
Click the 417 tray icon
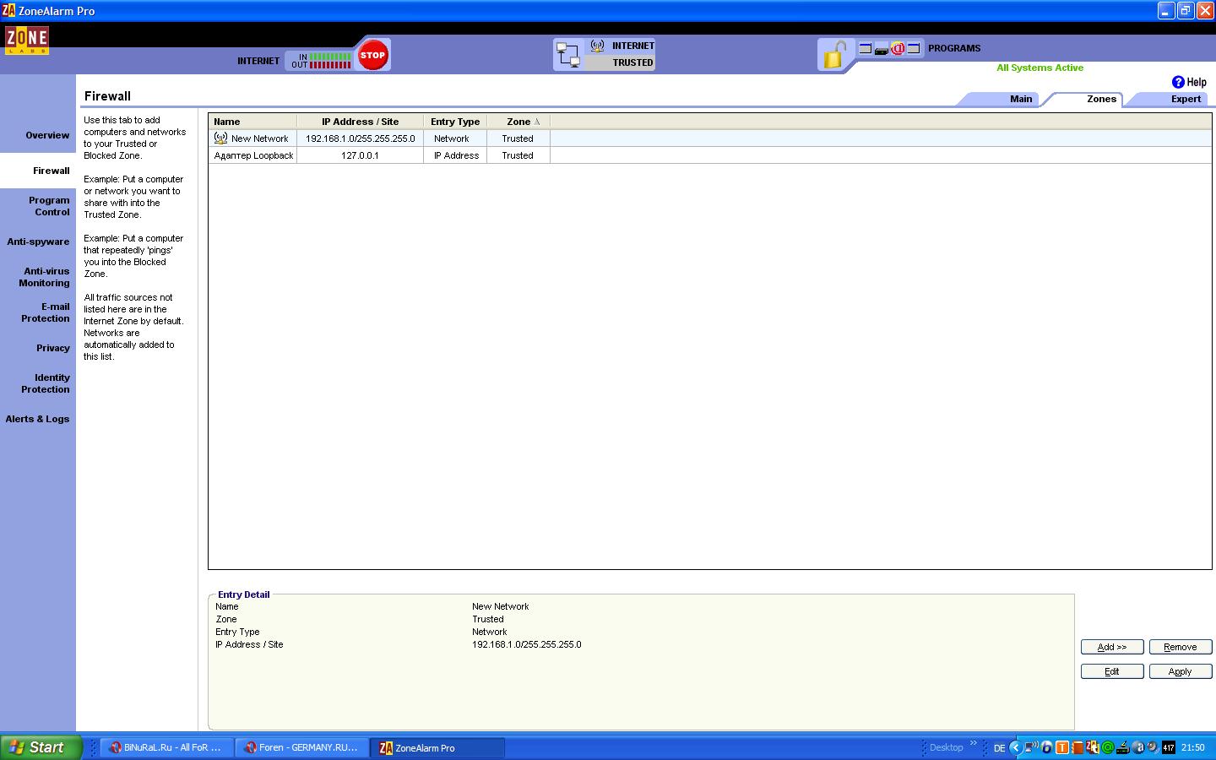(1169, 747)
